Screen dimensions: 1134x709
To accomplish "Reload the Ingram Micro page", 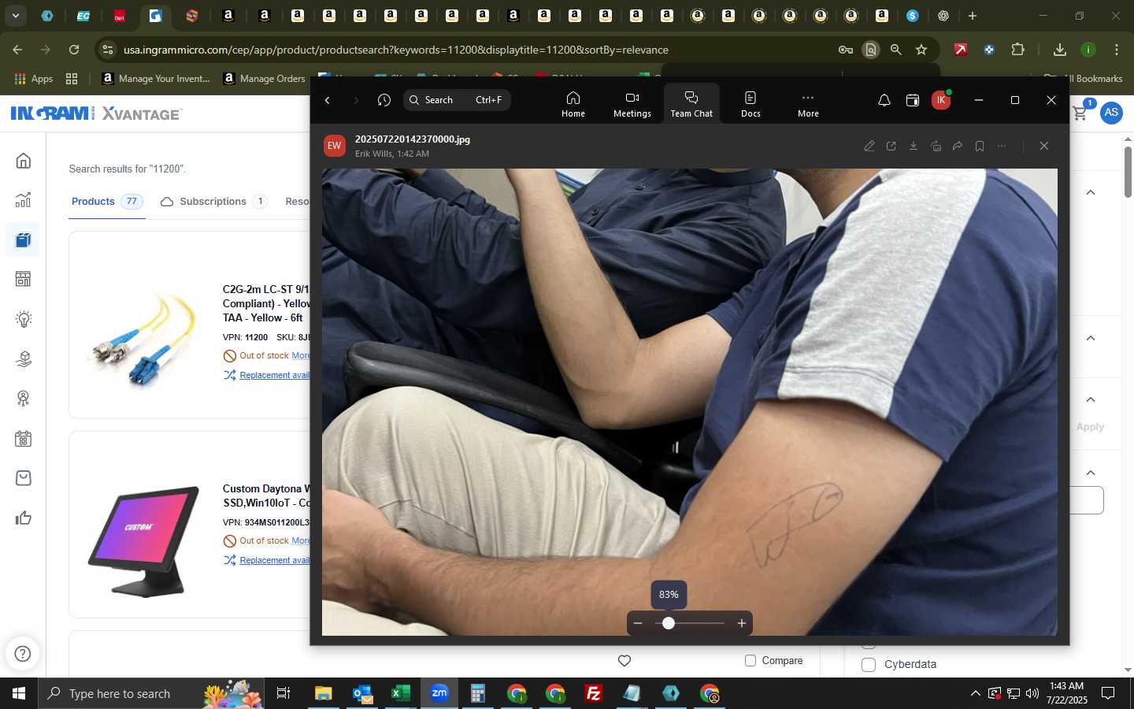I will click(74, 50).
